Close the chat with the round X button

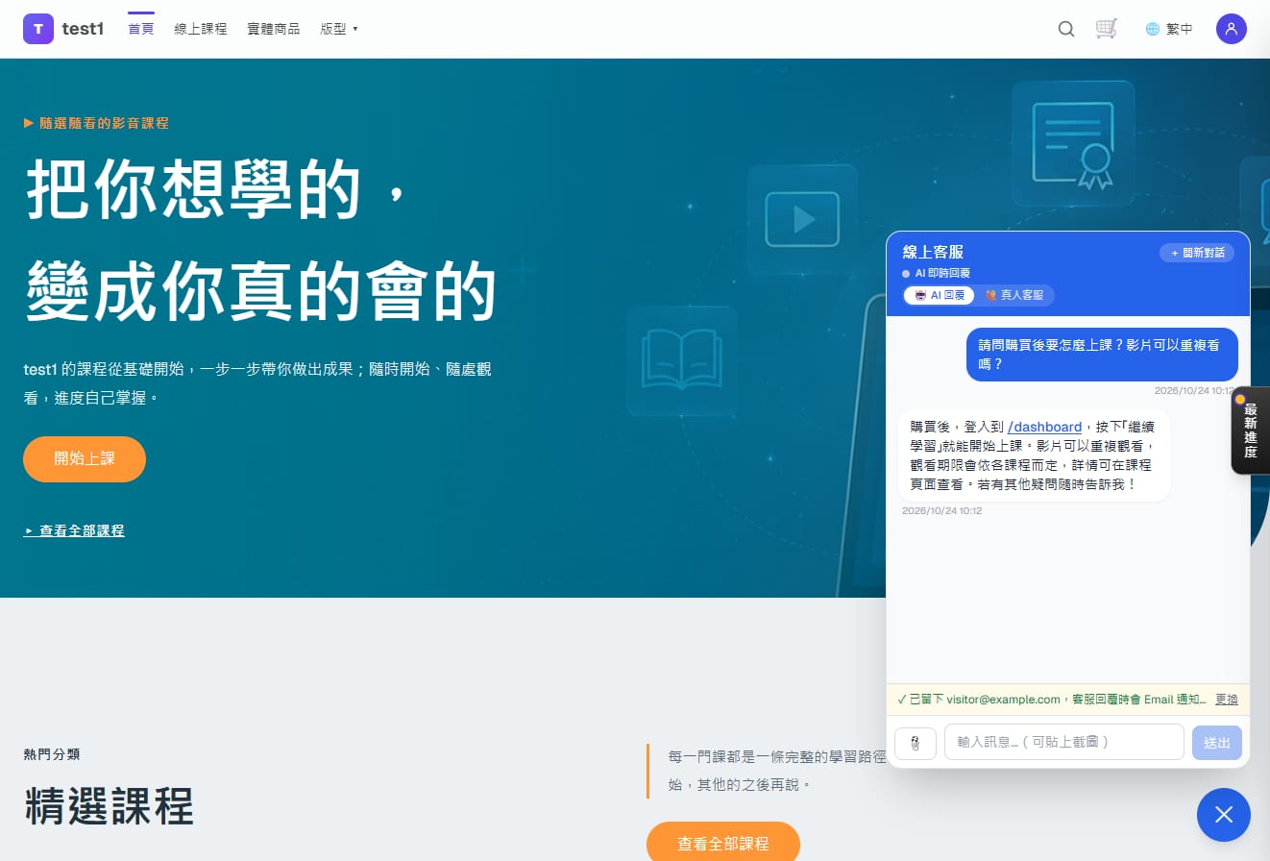(1224, 815)
